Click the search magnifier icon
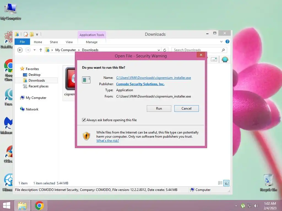Viewport: 282px width, 211px height. (x=223, y=50)
